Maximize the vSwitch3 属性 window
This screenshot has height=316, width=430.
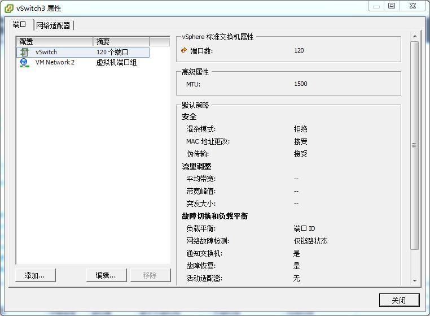pyautogui.click(x=392, y=6)
